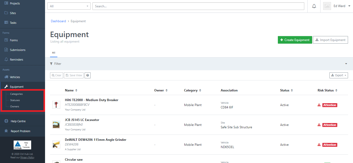The image size is (353, 163).
Task: Sort by Owner column arrows
Action: 167,90
